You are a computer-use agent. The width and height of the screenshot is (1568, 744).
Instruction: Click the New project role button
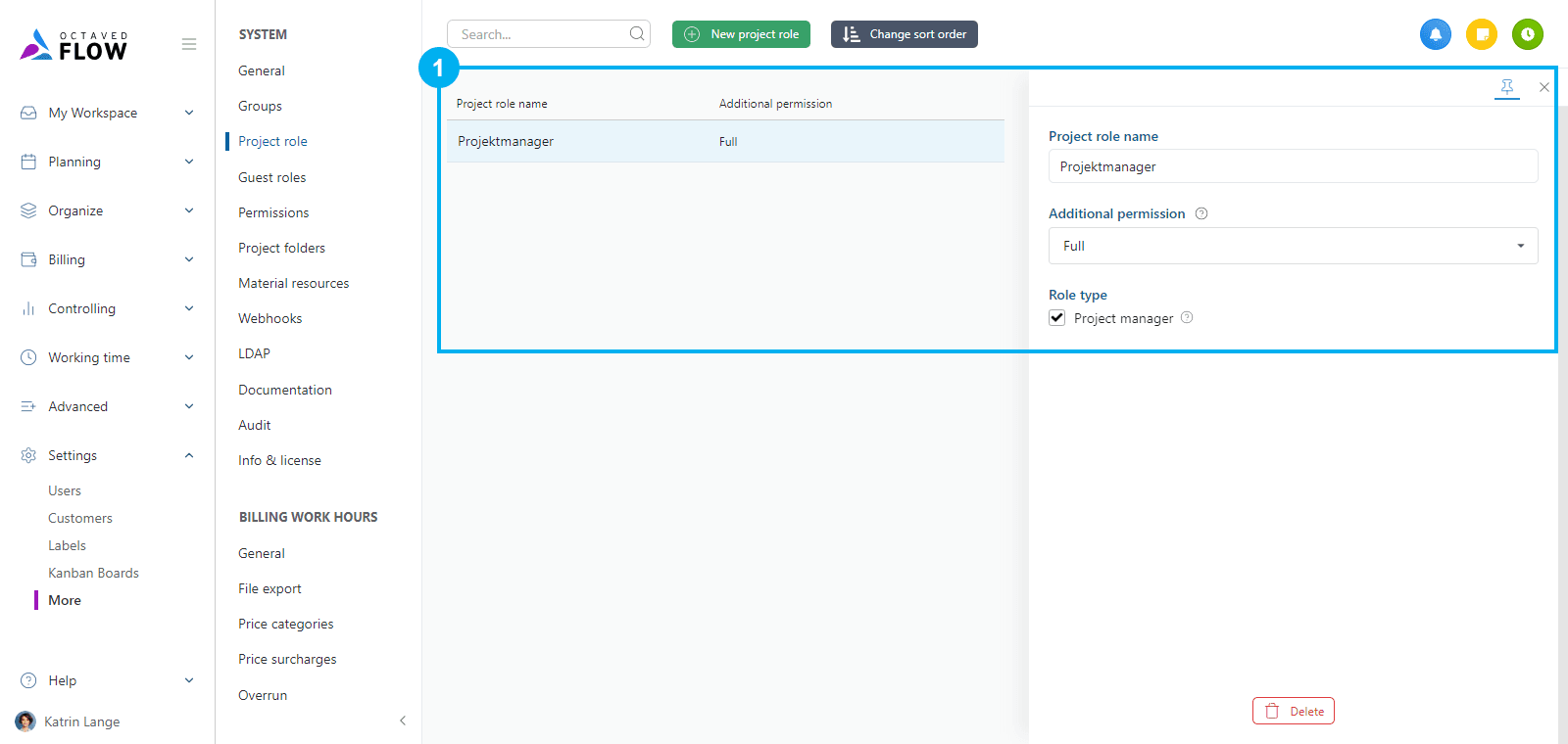[x=741, y=34]
